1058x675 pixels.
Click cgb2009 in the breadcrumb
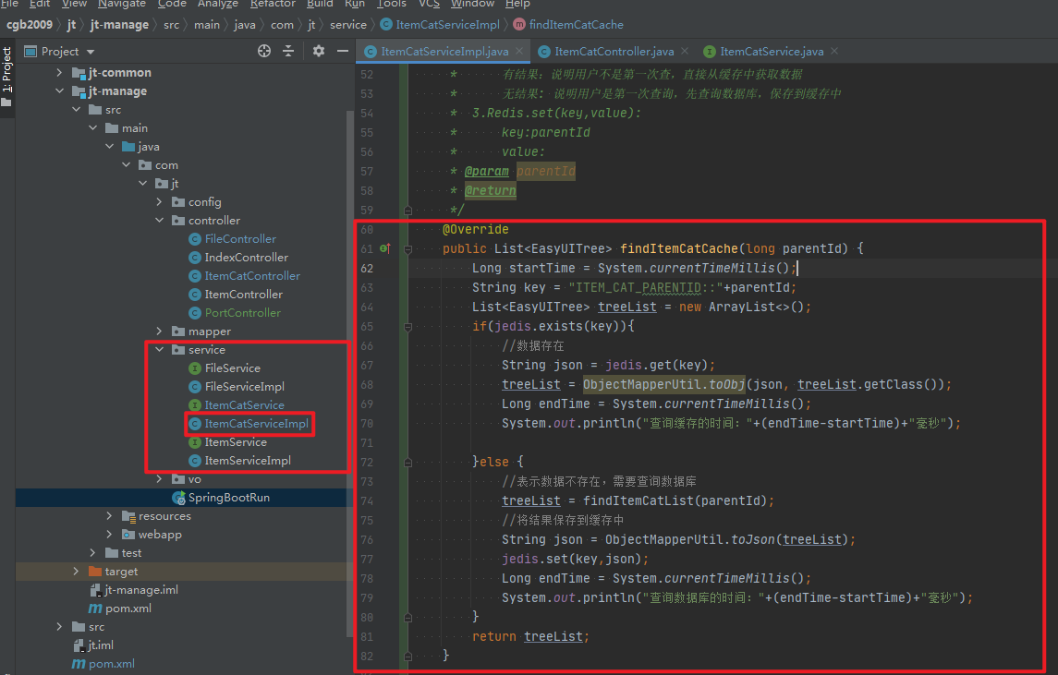click(29, 25)
